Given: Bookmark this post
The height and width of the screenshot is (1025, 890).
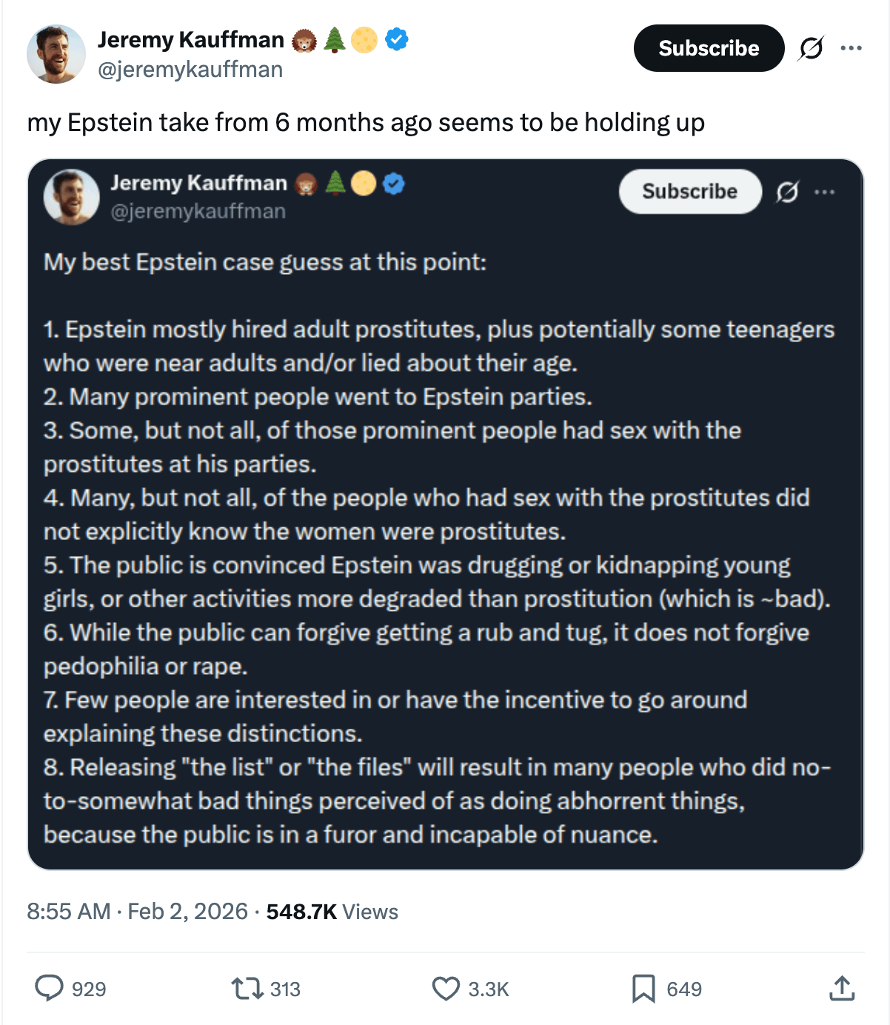Looking at the screenshot, I should coord(643,989).
